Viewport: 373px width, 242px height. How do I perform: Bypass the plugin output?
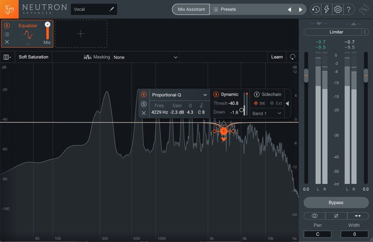pyautogui.click(x=335, y=202)
